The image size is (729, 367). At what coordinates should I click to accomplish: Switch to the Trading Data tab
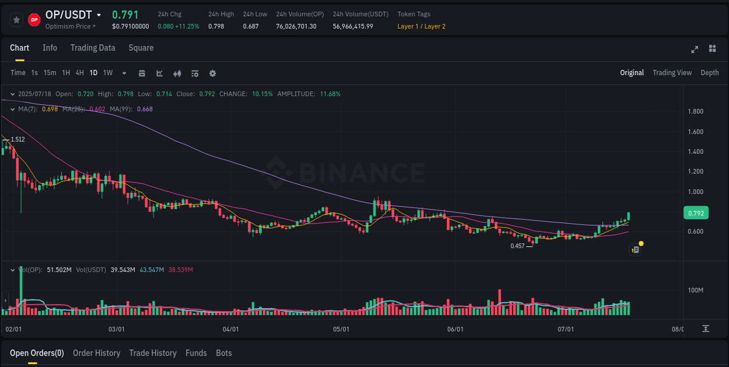coord(93,48)
